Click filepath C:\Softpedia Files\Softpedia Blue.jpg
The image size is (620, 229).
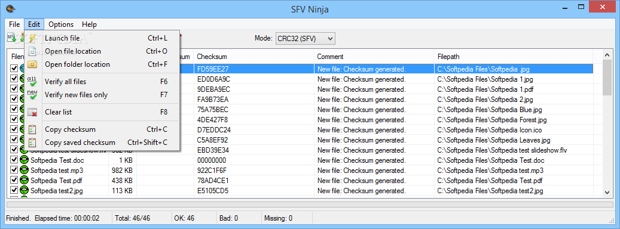pos(490,110)
